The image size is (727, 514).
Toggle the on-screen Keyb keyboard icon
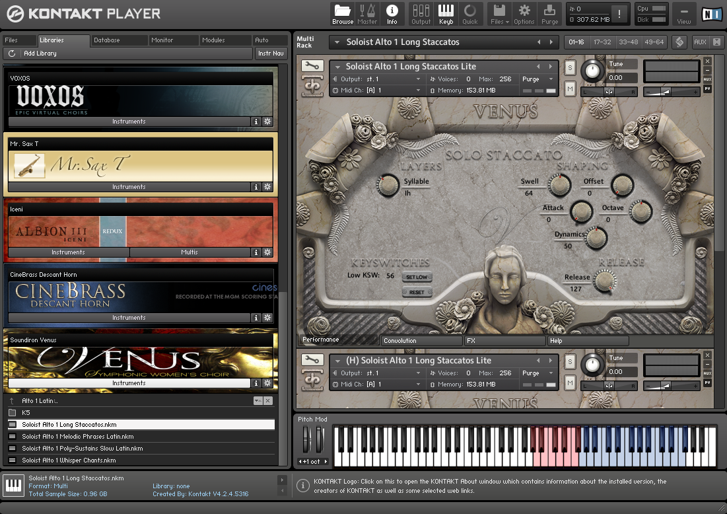[x=446, y=14]
